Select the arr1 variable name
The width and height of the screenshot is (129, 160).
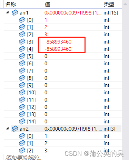pos(24,13)
